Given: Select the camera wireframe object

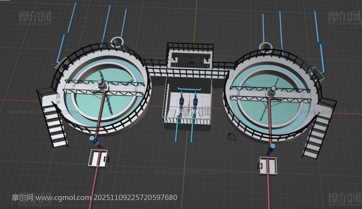Looking at the screenshot, I should pyautogui.click(x=232, y=137).
